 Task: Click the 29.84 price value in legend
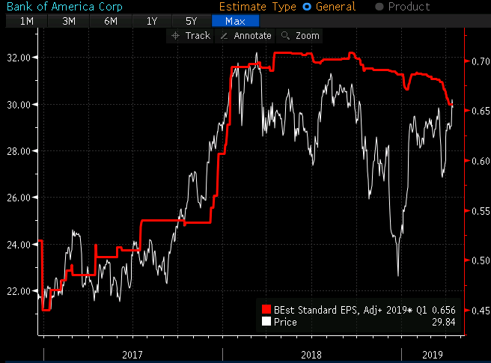(x=444, y=322)
